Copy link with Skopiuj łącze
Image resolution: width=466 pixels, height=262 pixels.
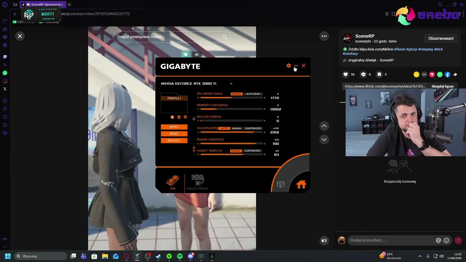click(x=442, y=86)
